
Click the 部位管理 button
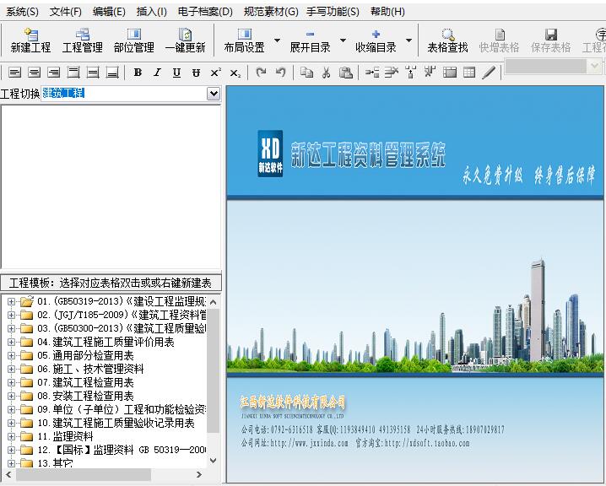click(133, 40)
